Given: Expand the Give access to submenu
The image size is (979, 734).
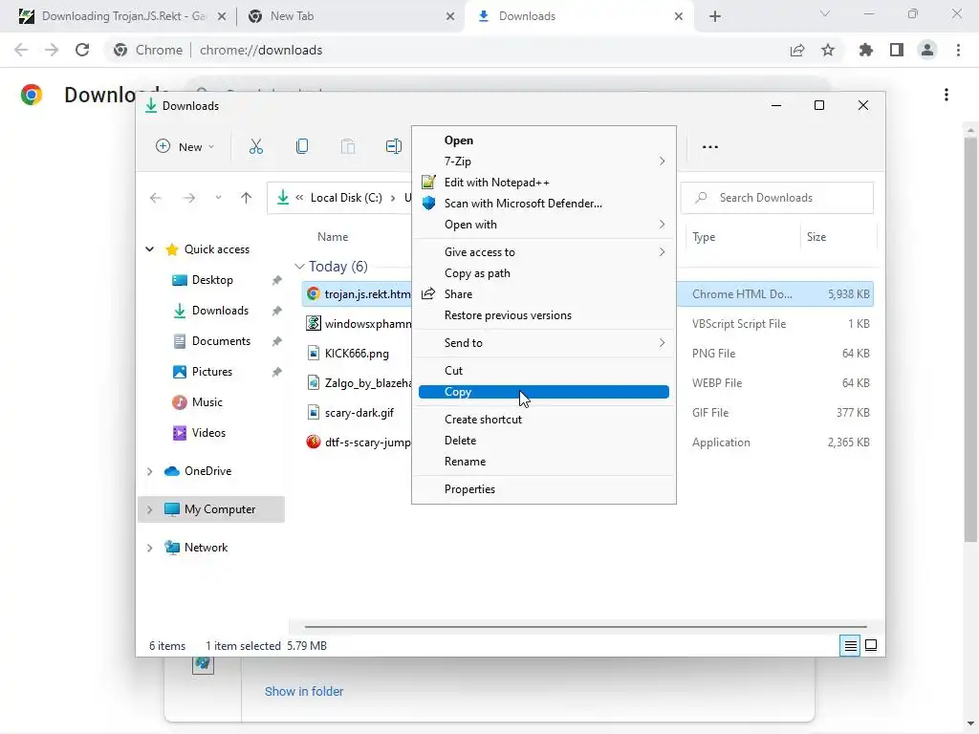Looking at the screenshot, I should click(543, 252).
